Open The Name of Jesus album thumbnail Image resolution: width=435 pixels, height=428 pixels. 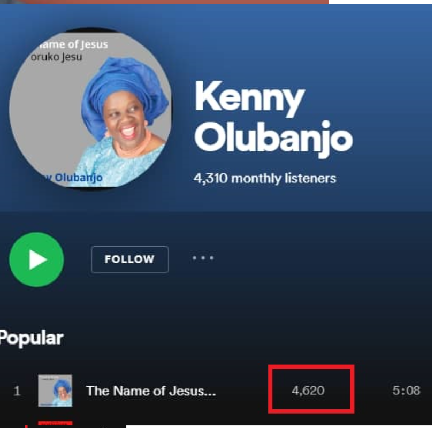55,390
